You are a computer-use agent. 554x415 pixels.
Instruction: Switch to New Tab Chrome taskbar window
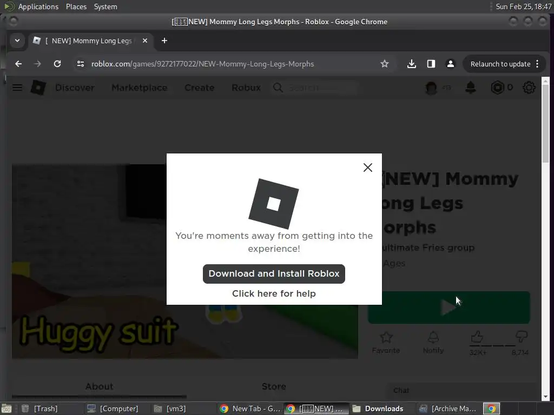(x=250, y=409)
